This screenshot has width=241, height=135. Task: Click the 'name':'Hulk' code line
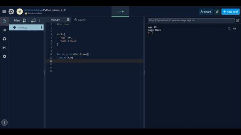coord(69,41)
